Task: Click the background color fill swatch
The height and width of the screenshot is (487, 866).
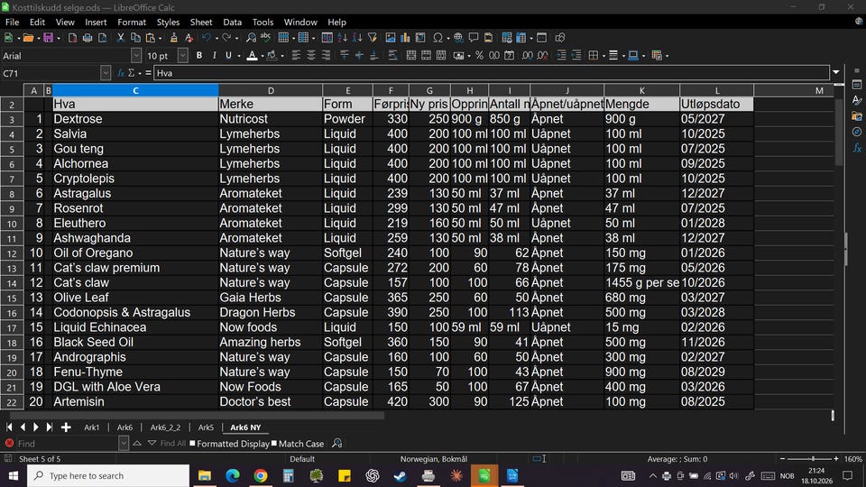Action: (272, 55)
